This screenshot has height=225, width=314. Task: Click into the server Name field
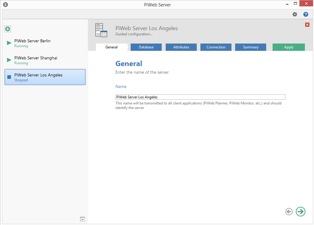[x=200, y=97]
